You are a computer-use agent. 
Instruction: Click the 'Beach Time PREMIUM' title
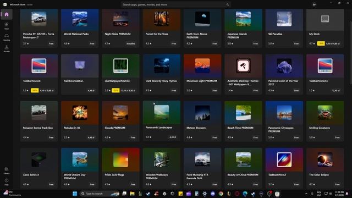[x=240, y=128]
